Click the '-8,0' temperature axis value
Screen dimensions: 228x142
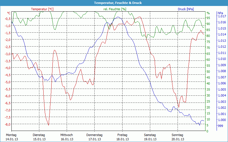[8, 124]
